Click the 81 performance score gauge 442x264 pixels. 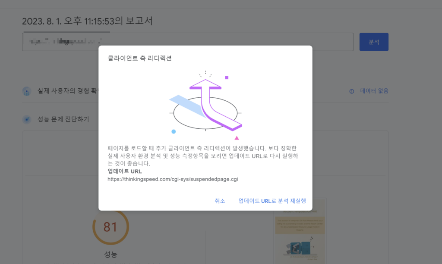coord(111,227)
